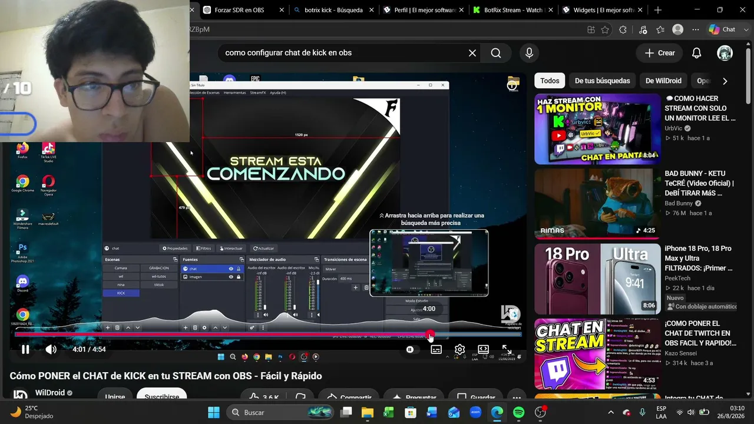The width and height of the screenshot is (754, 424).
Task: Open Spotify from the taskbar
Action: 518,412
